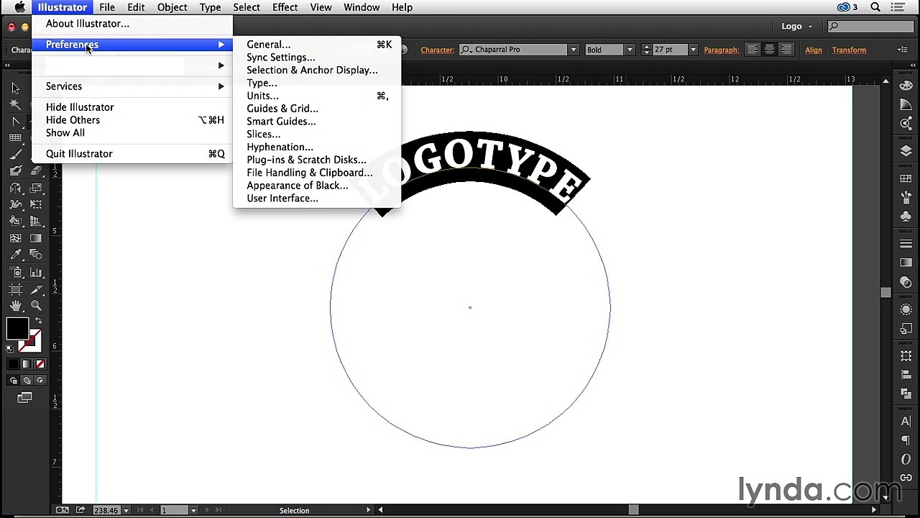Select the Paintbrush tool
Screen dimensions: 920x518
point(16,154)
